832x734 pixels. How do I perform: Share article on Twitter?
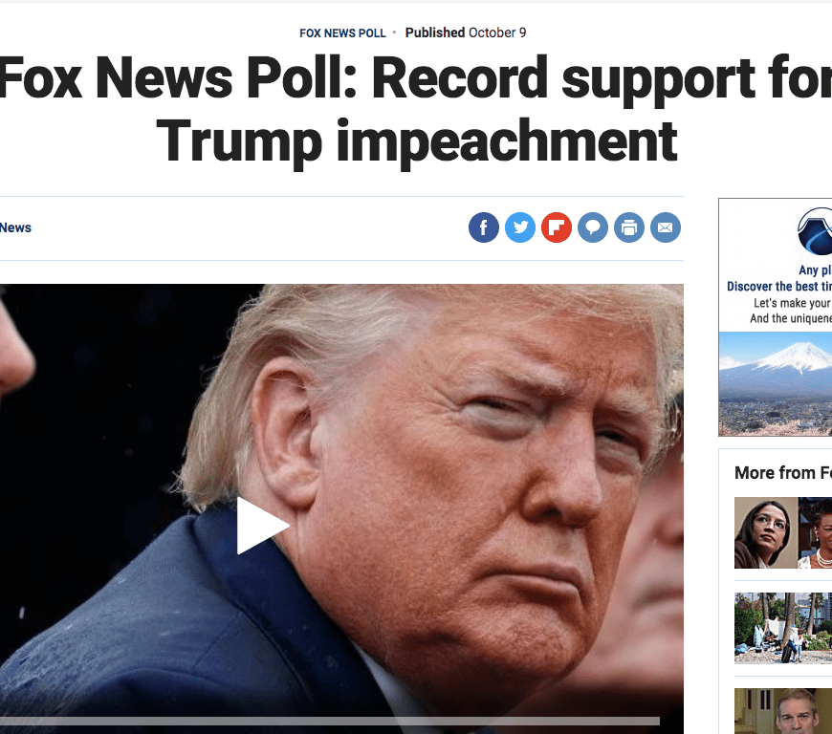[520, 227]
